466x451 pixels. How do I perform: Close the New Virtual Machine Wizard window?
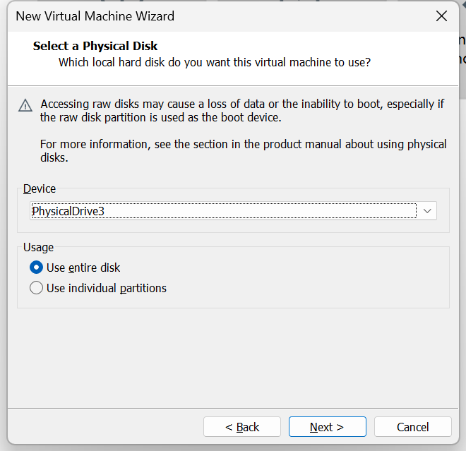441,16
